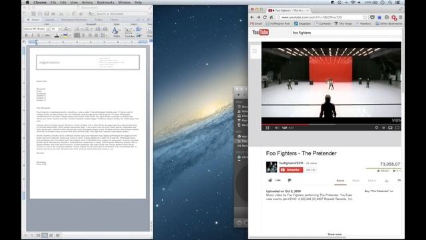426x240 pixels.
Task: Click the blue star extension icon
Action: [379, 17]
